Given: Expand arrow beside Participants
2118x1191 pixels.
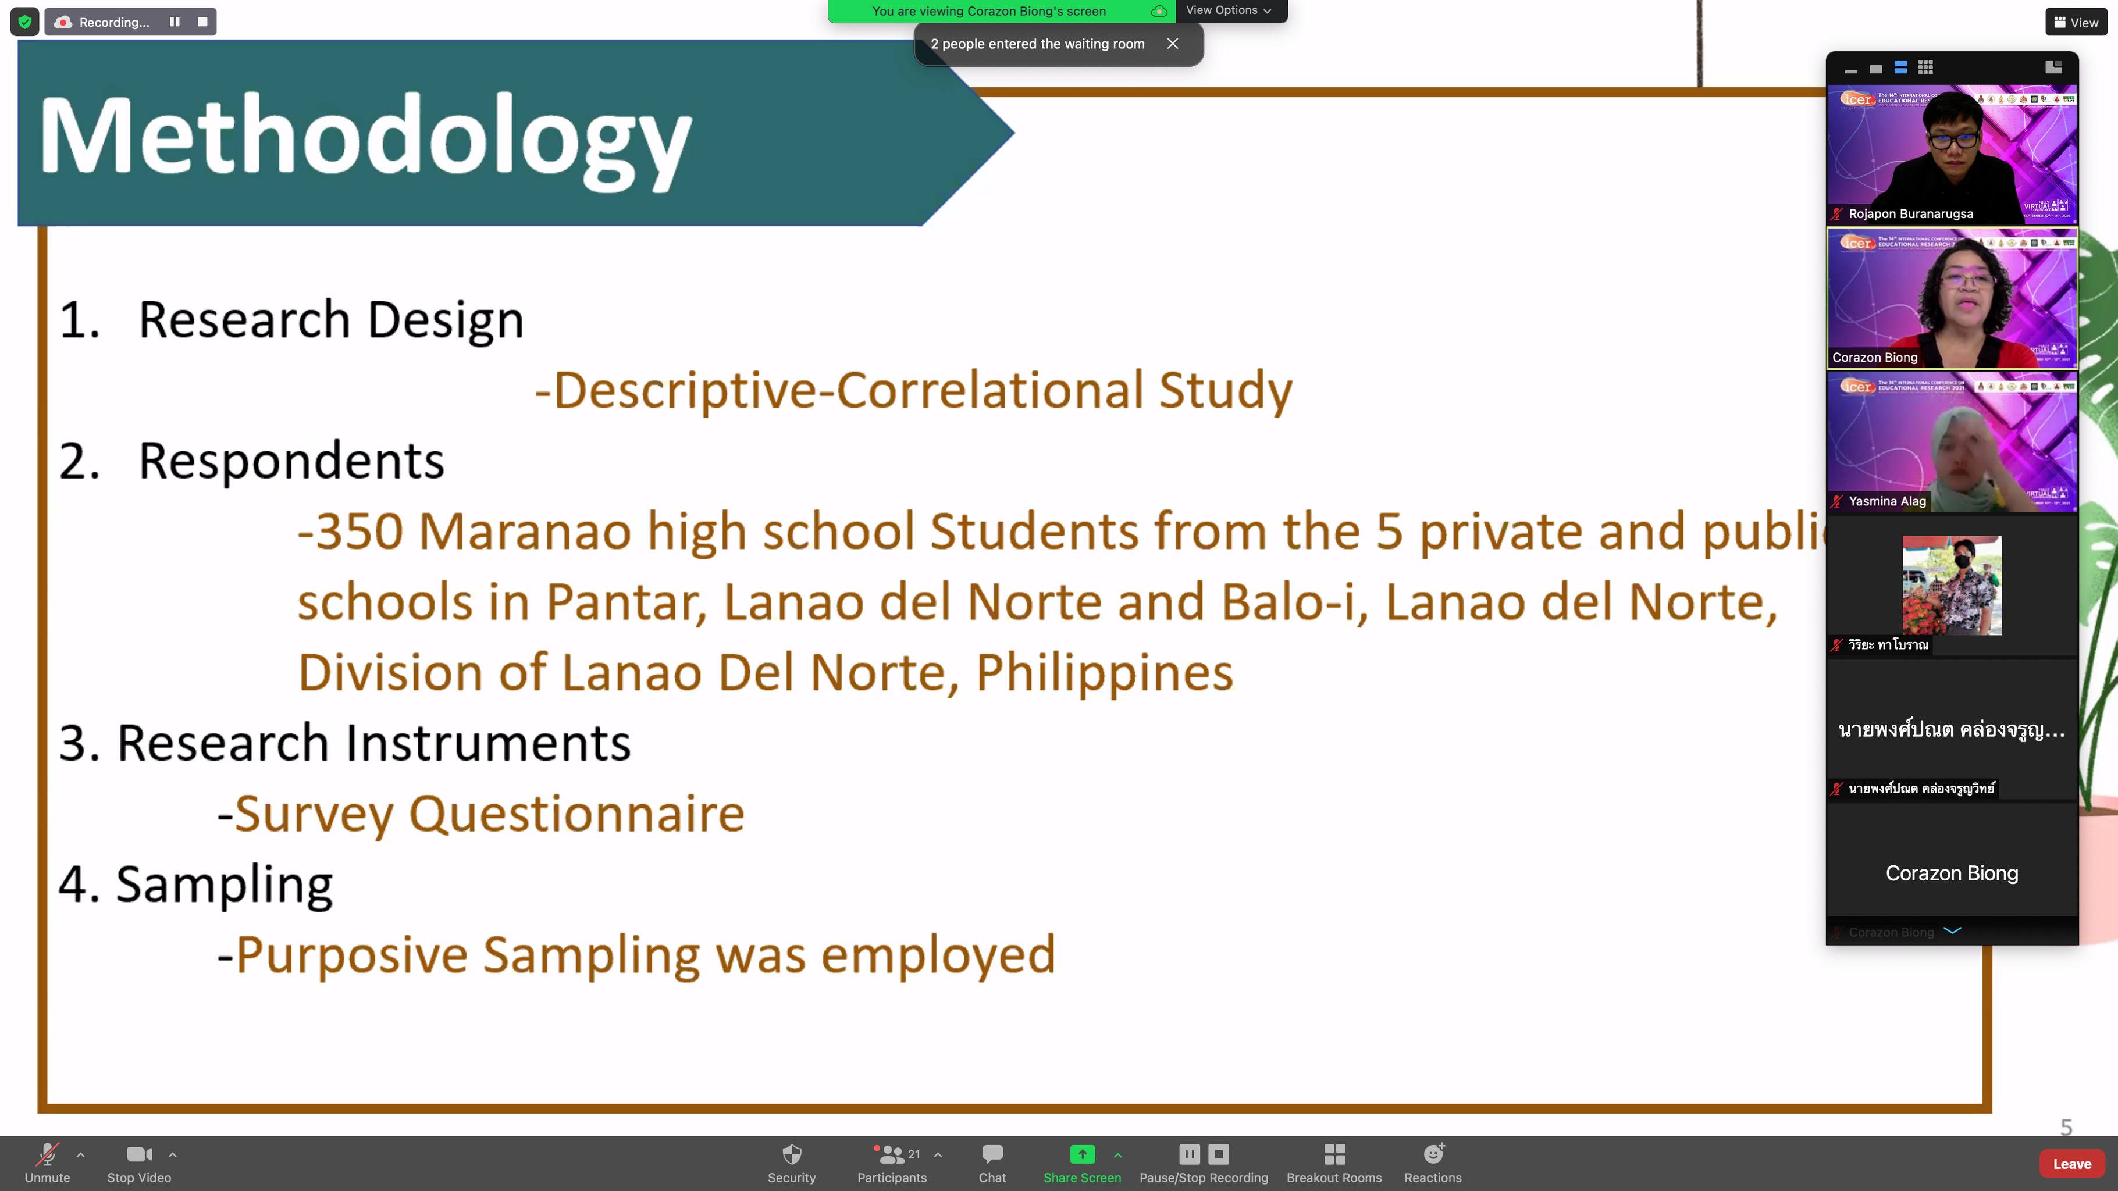Looking at the screenshot, I should tap(938, 1155).
